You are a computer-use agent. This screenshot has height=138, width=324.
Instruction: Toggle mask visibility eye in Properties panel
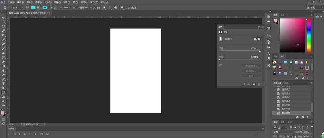254,84
